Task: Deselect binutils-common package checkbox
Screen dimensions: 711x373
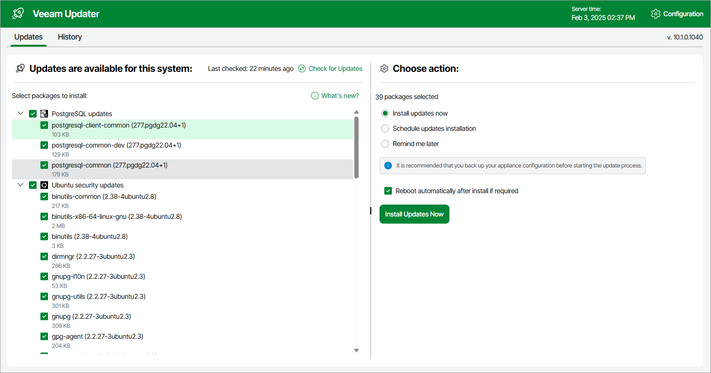Action: pyautogui.click(x=44, y=196)
